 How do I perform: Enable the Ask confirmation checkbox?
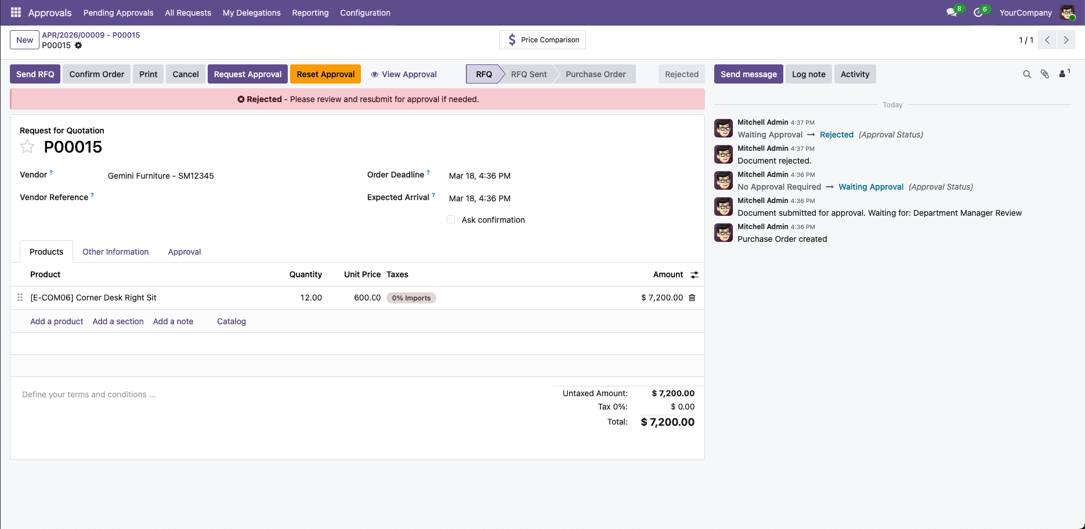tap(451, 219)
